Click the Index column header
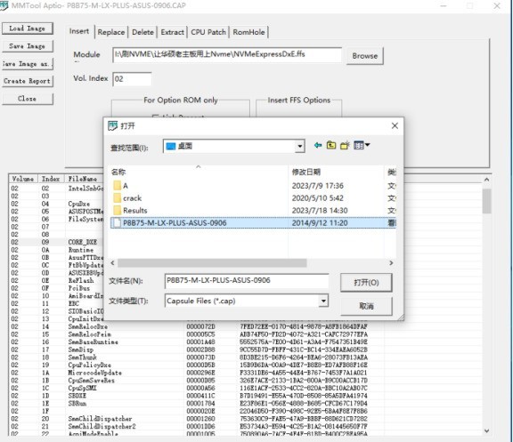Image resolution: width=513 pixels, height=442 pixels. [51, 179]
